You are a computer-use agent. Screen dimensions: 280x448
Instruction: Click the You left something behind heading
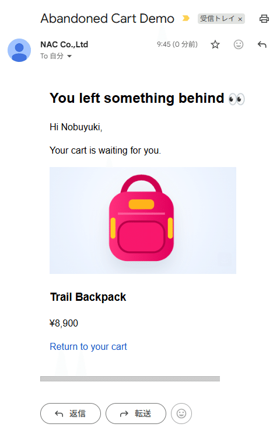coord(137,98)
